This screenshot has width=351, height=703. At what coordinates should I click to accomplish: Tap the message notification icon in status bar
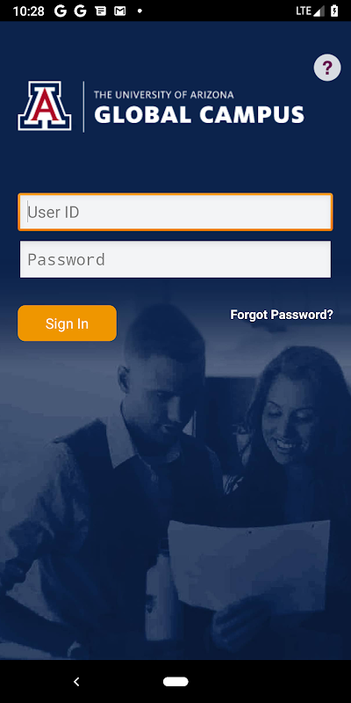point(101,11)
